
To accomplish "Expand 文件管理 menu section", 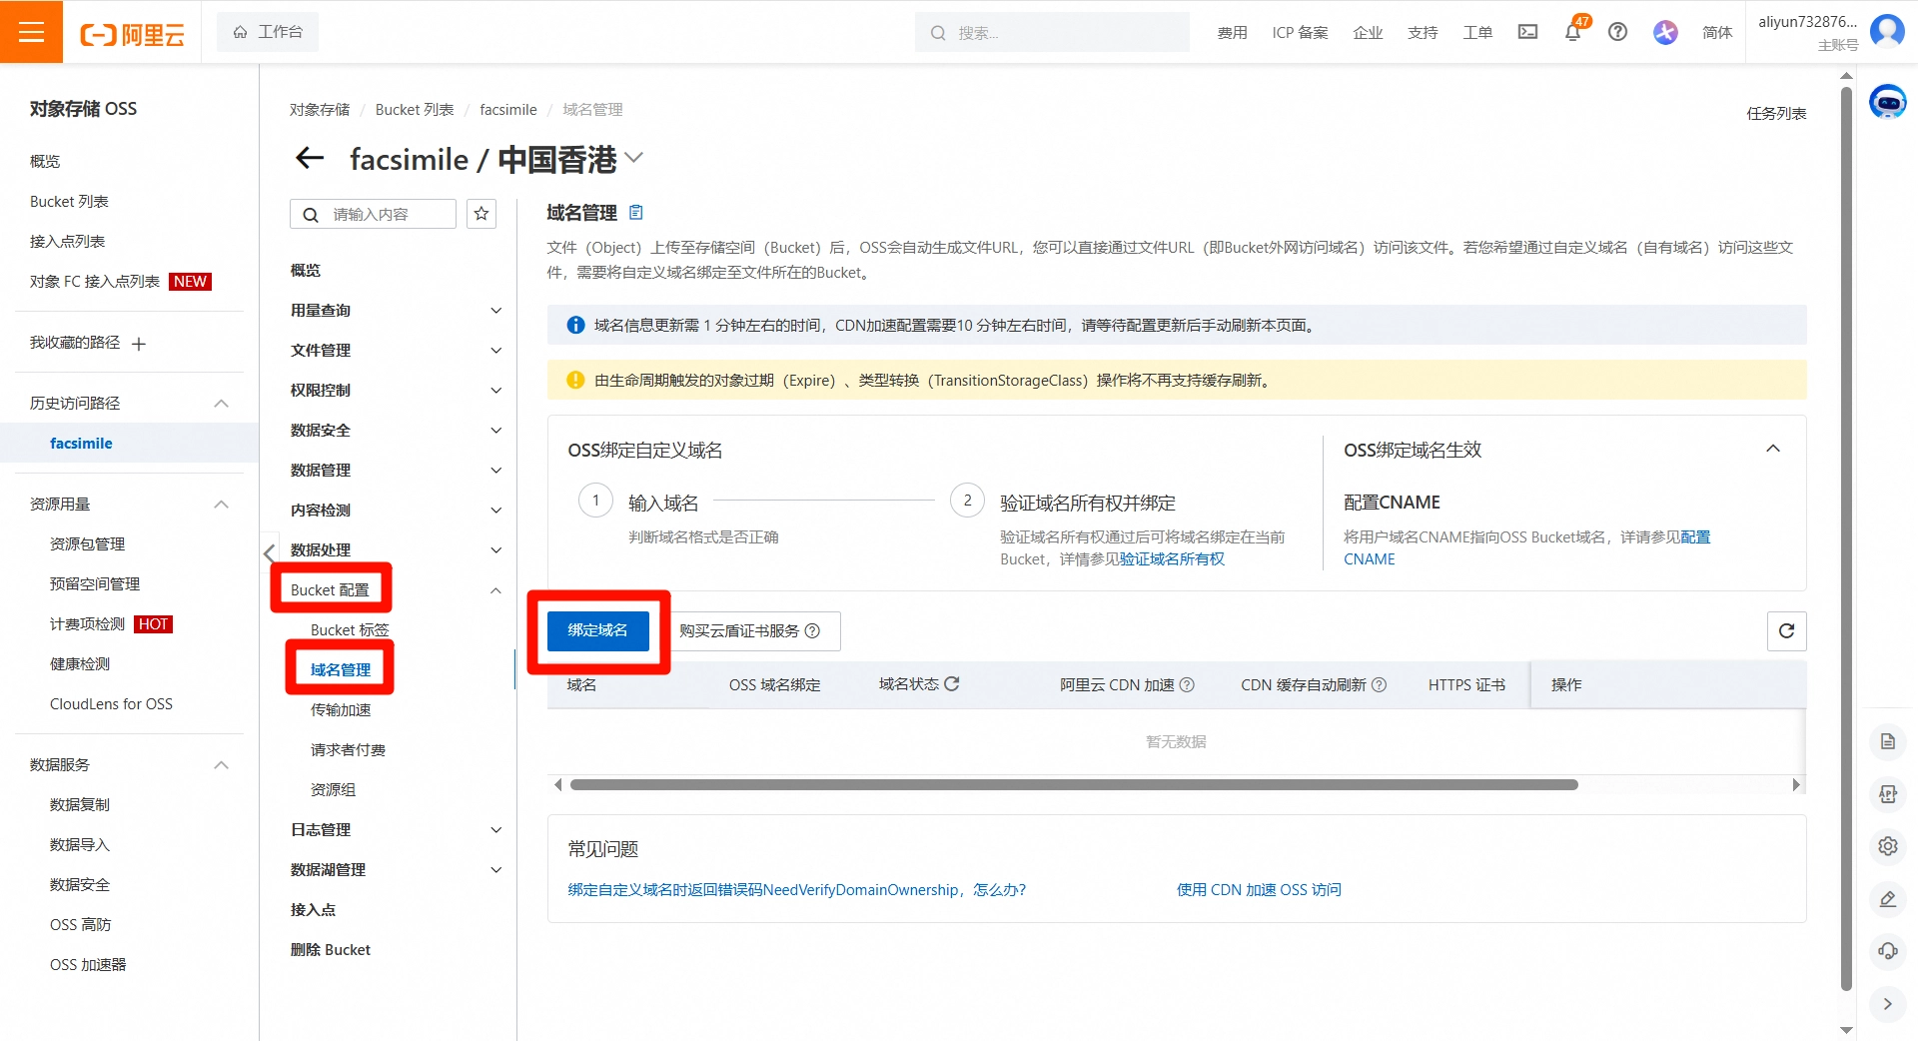I will (495, 351).
